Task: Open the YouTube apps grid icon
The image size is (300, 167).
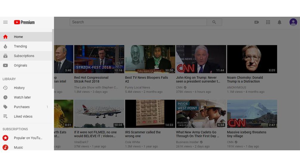Action: click(x=268, y=22)
